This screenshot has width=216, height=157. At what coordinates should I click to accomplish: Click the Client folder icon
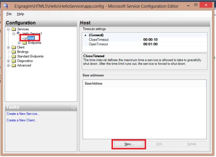pos(14,47)
